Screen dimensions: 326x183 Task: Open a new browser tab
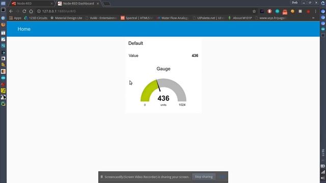point(106,4)
